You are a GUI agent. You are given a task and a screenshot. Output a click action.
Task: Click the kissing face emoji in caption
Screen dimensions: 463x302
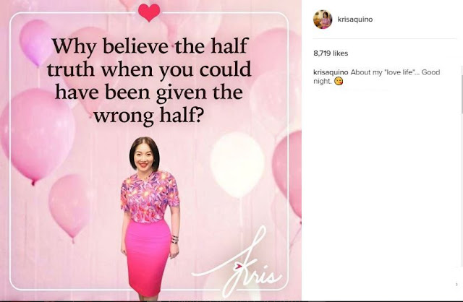[339, 81]
